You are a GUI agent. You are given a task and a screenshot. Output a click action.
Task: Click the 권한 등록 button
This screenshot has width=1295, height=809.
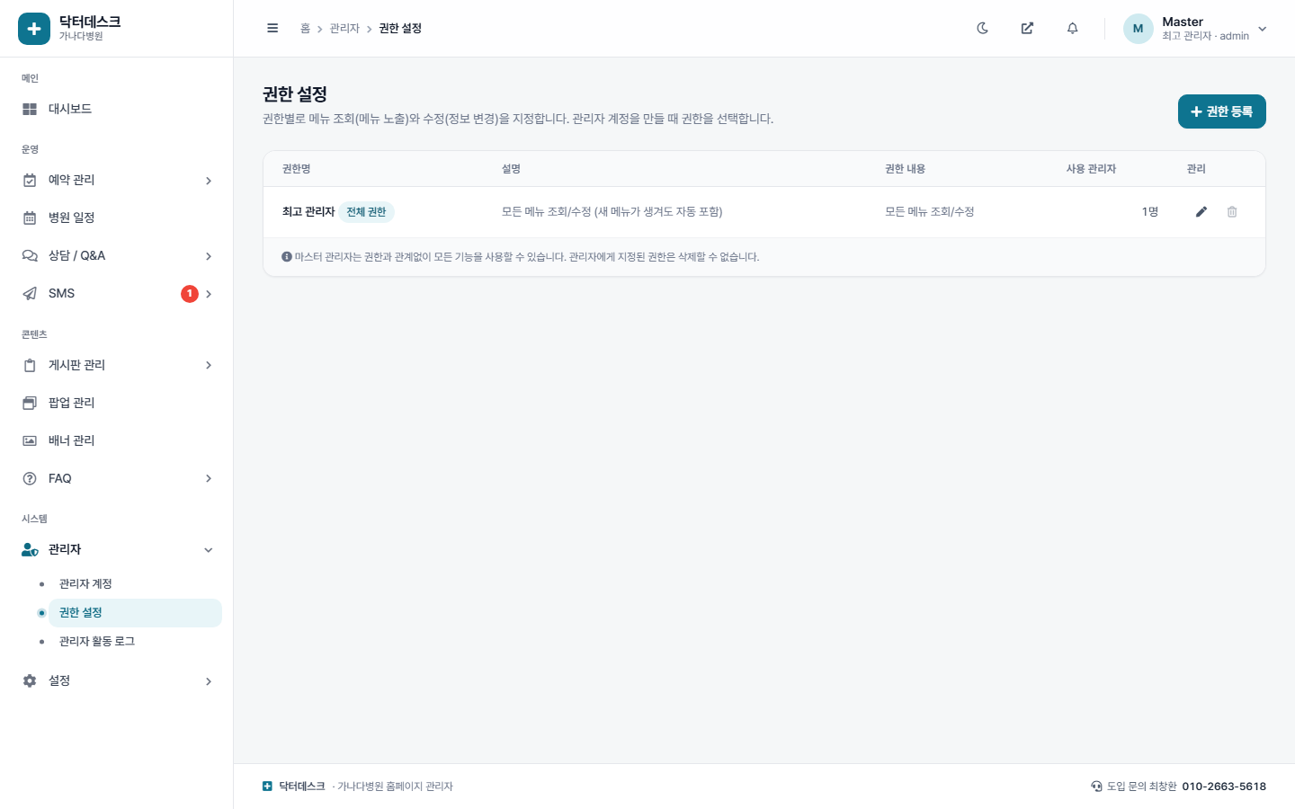point(1221,111)
